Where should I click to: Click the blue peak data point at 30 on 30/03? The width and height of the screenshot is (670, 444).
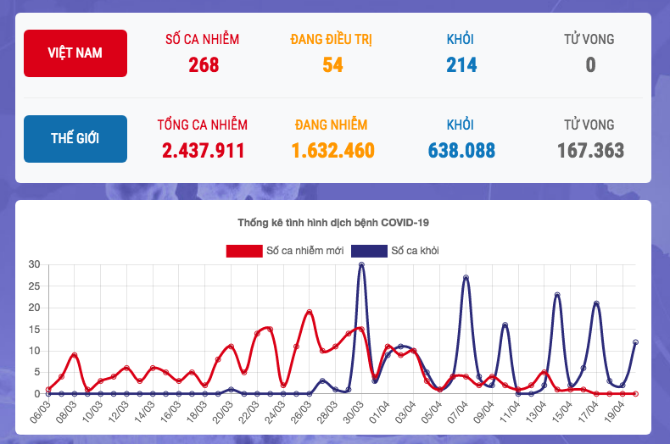coord(361,264)
